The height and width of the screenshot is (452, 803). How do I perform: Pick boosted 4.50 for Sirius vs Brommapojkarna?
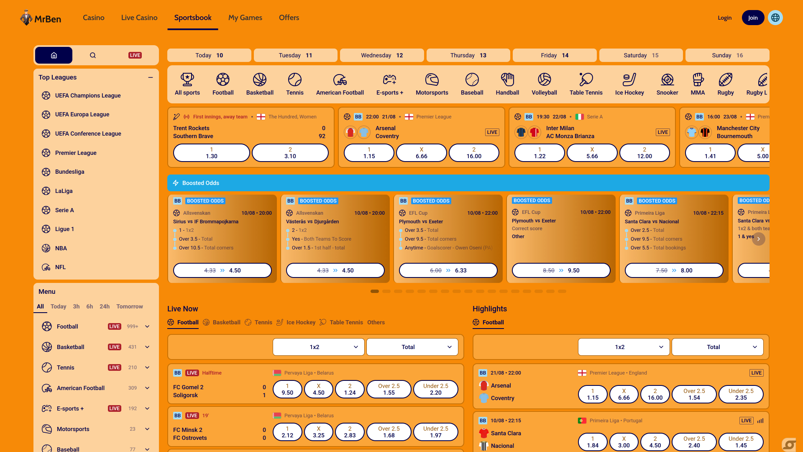click(x=222, y=270)
